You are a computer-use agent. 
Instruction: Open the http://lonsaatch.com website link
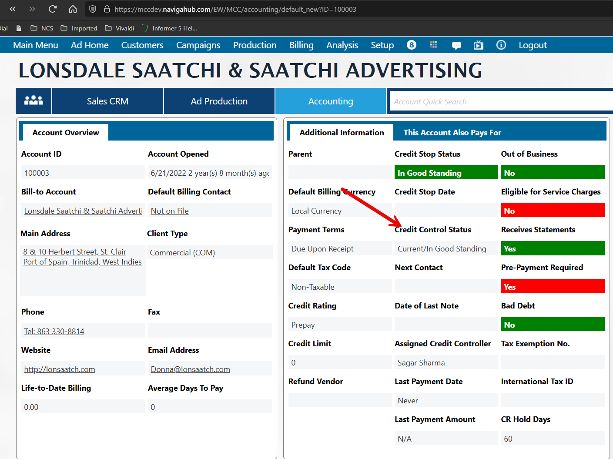click(x=60, y=369)
